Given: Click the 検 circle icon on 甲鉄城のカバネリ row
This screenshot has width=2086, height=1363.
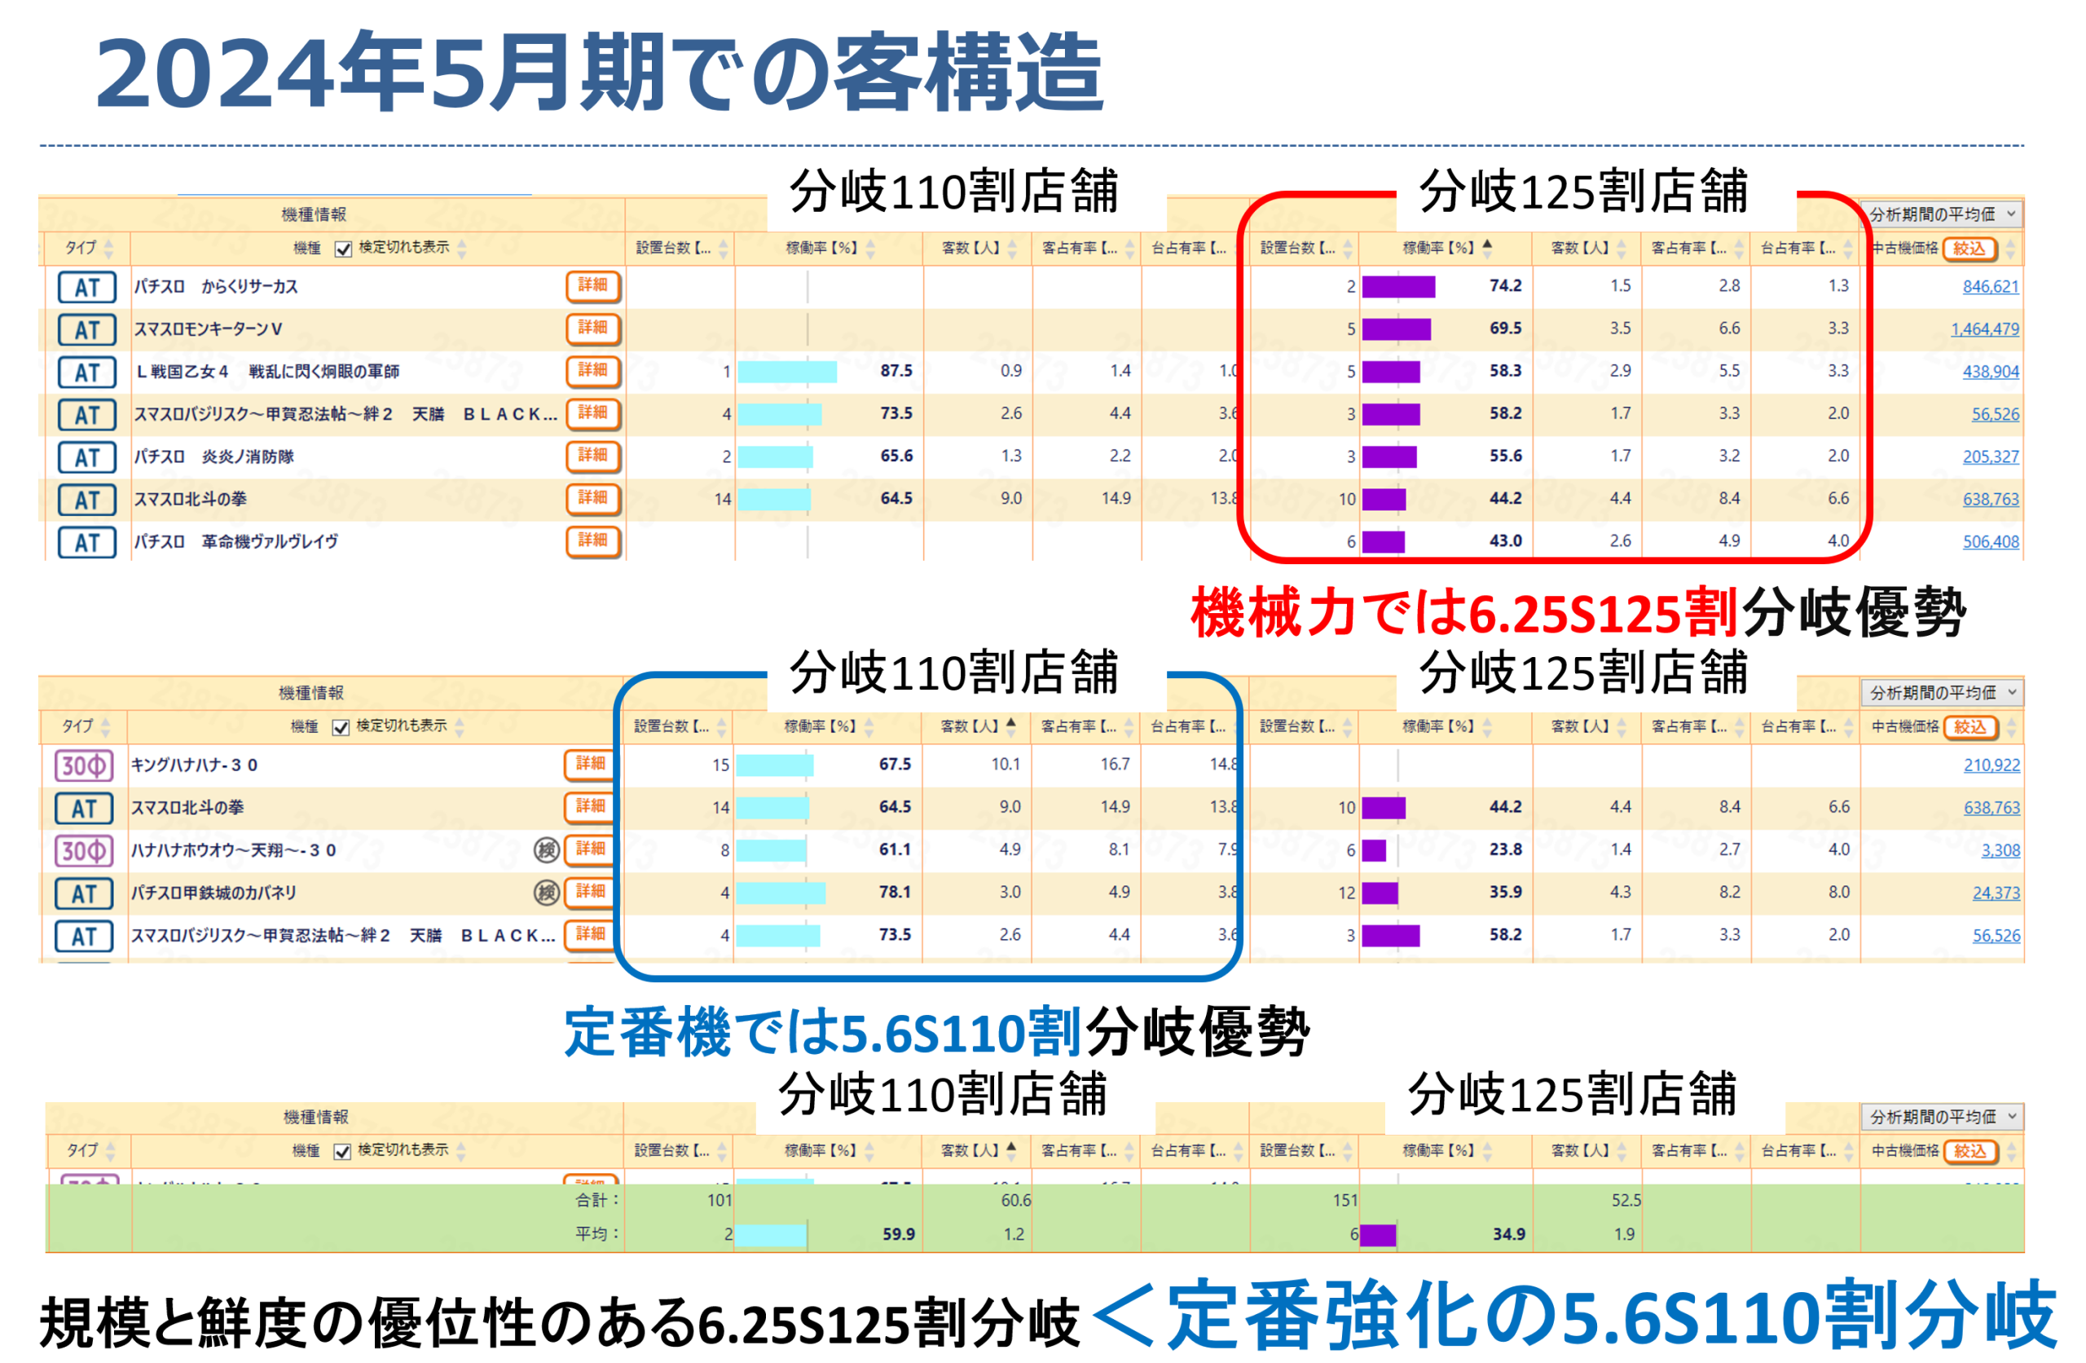Looking at the screenshot, I should [x=547, y=893].
